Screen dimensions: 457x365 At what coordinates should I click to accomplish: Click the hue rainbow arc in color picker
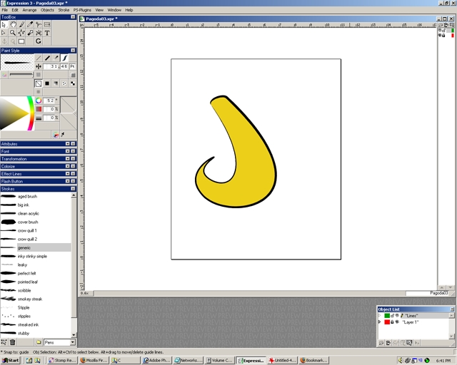pyautogui.click(x=30, y=113)
